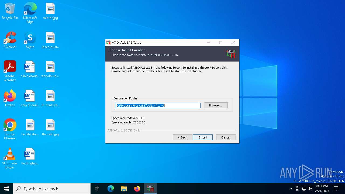Screen dimensions: 345x194
Task: Open the Action Center notifications
Action: 336,189
